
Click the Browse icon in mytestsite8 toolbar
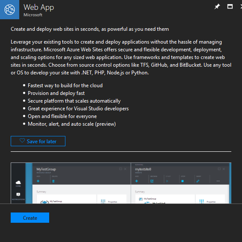tap(152, 181)
